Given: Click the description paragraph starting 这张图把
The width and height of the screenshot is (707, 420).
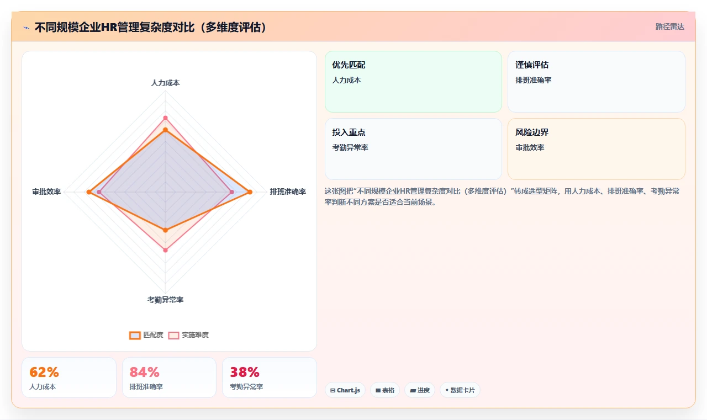Looking at the screenshot, I should 503,196.
